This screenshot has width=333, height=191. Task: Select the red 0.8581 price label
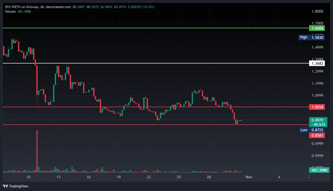[x=317, y=135]
